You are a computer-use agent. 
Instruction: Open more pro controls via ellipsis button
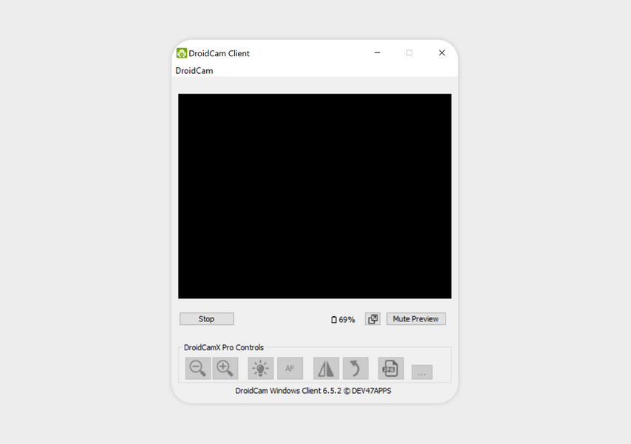tap(422, 372)
